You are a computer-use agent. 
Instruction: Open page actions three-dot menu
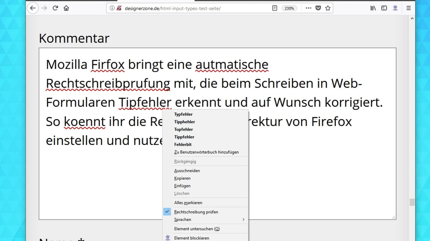308,8
